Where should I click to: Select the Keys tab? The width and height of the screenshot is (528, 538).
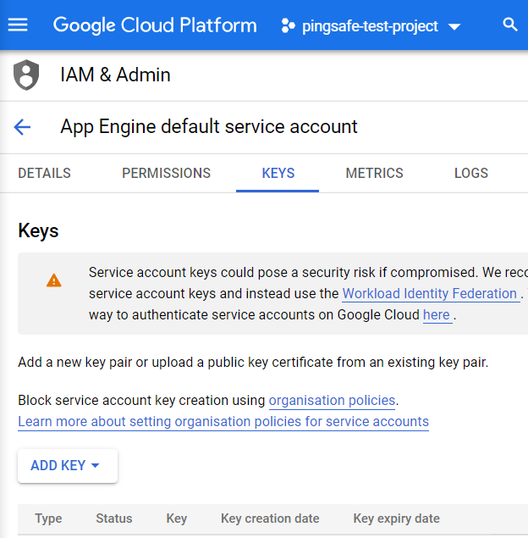(x=278, y=173)
